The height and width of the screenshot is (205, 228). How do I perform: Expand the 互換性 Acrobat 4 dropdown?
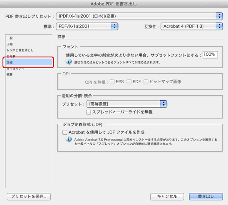(x=192, y=26)
